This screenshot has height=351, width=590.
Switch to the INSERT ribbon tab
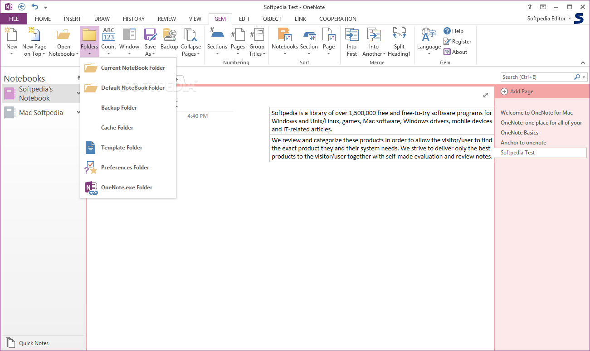73,19
